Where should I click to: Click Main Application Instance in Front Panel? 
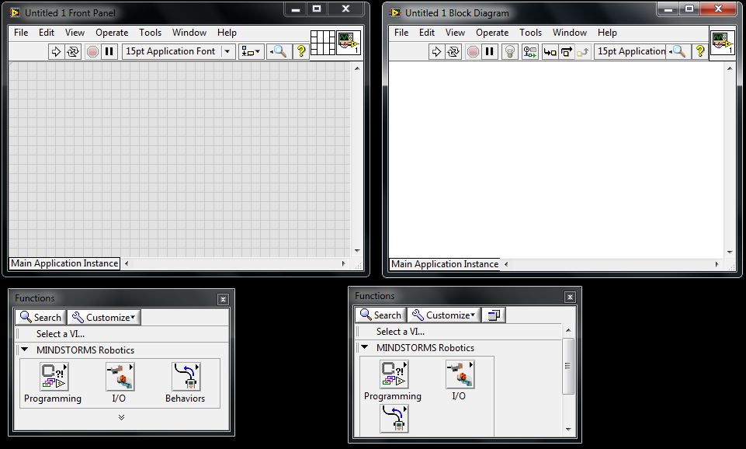tap(64, 263)
